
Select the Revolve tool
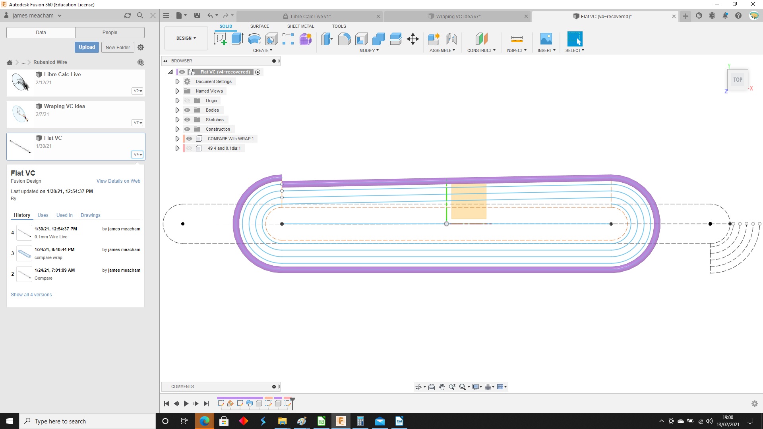coord(254,39)
